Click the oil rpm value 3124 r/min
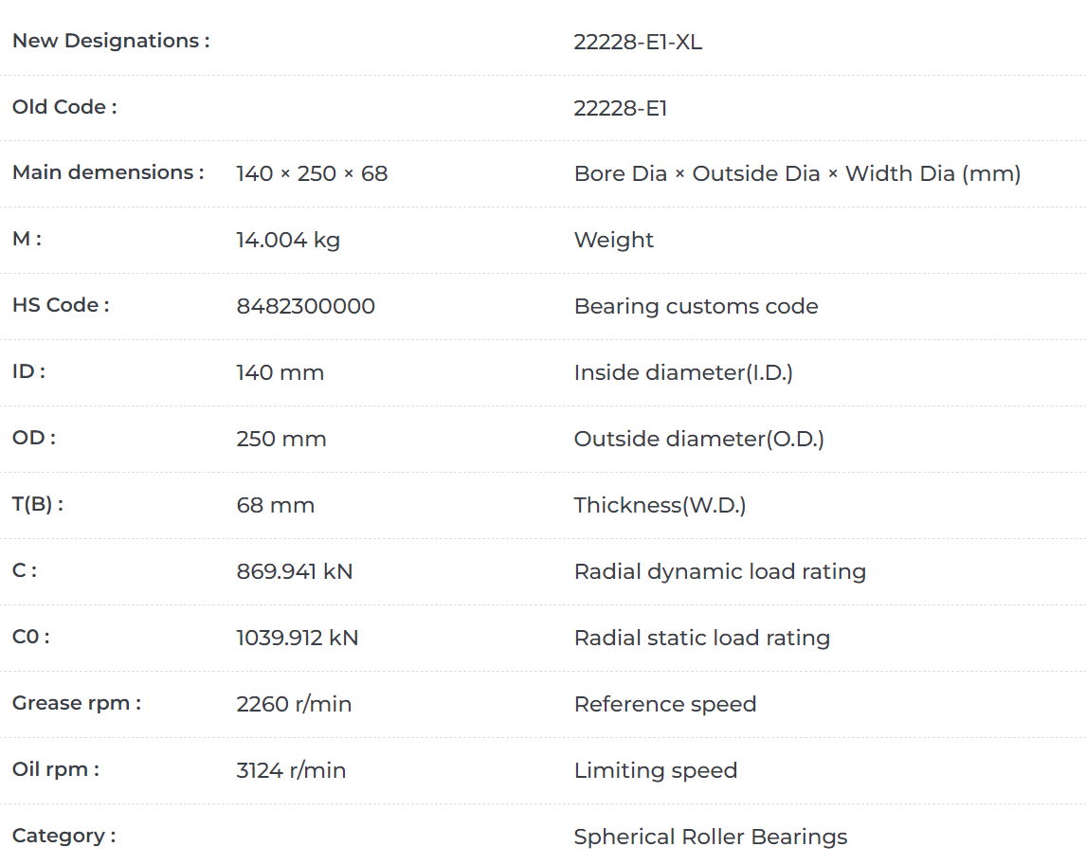1086x865 pixels. pos(291,770)
